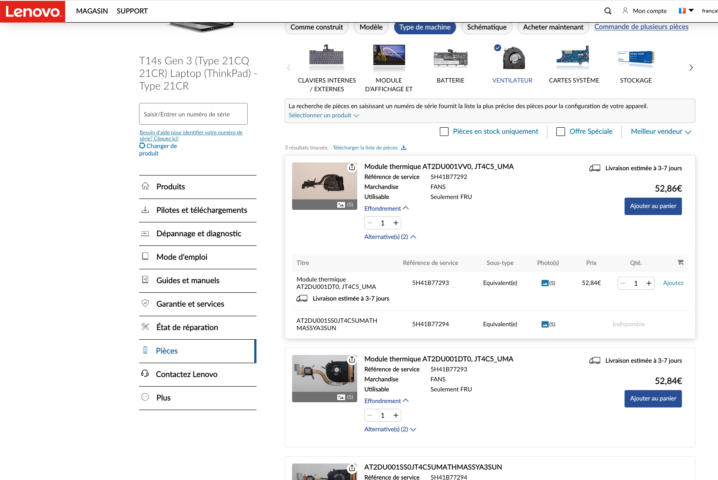Click the carousel next arrow
The image size is (718, 480).
(x=691, y=68)
